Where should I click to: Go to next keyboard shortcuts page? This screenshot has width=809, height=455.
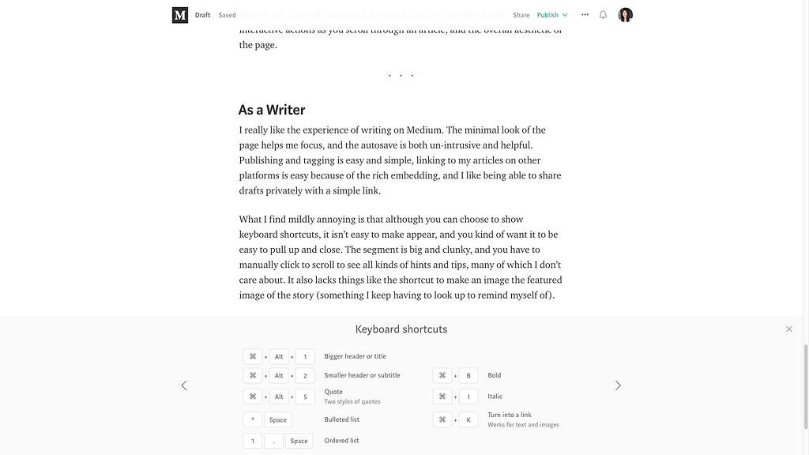(618, 385)
